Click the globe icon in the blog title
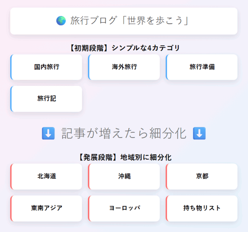This screenshot has width=248, height=232. 61,21
